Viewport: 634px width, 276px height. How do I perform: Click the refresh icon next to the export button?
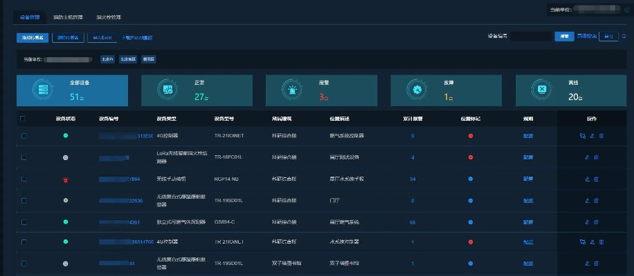click(624, 37)
